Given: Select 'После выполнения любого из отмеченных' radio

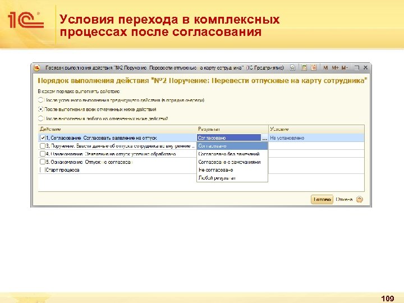Looking at the screenshot, I should point(41,118).
